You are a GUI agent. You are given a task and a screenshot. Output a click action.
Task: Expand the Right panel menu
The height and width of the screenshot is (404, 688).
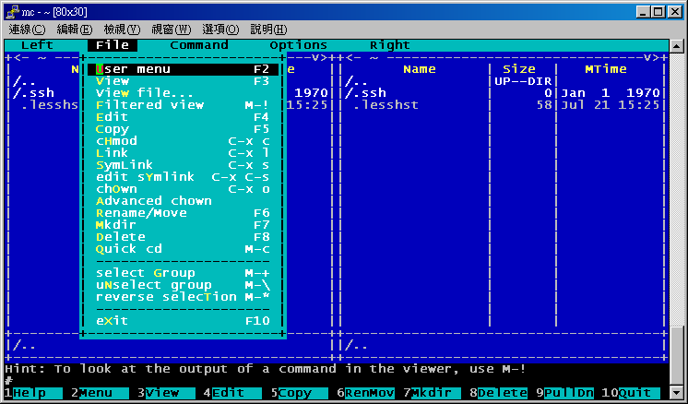(x=389, y=45)
